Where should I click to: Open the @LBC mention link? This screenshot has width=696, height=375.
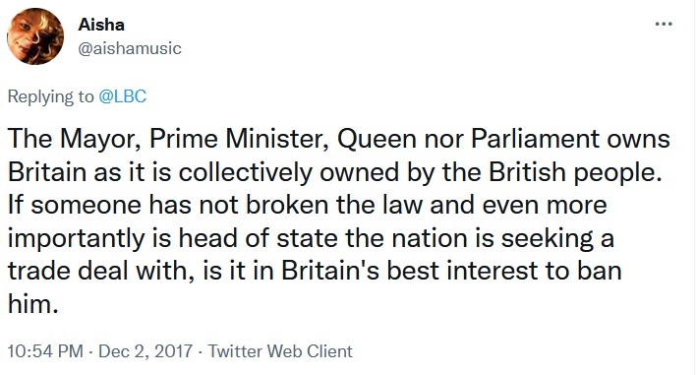coord(122,96)
